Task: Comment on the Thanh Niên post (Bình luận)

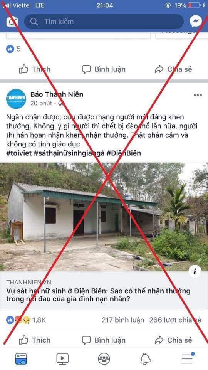Action: [x=104, y=340]
